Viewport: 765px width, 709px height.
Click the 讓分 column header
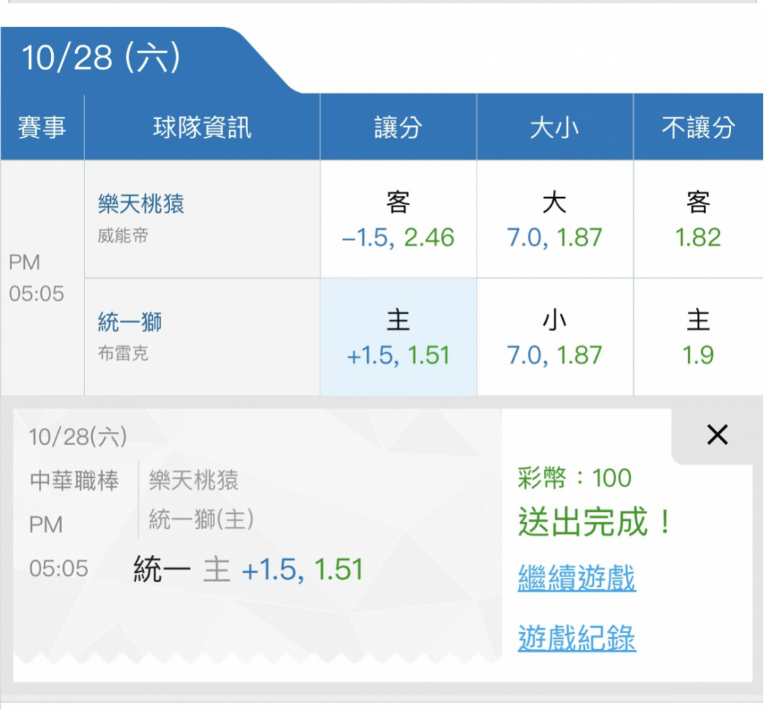click(398, 127)
